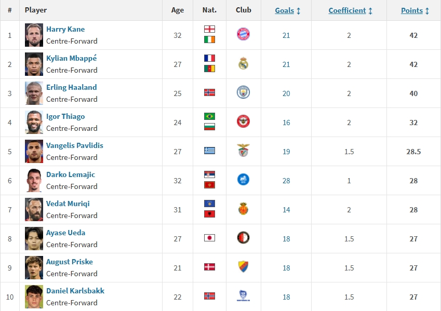The image size is (441, 311).
Task: Click Erling Haaland's Norway flag
Action: pyautogui.click(x=209, y=93)
